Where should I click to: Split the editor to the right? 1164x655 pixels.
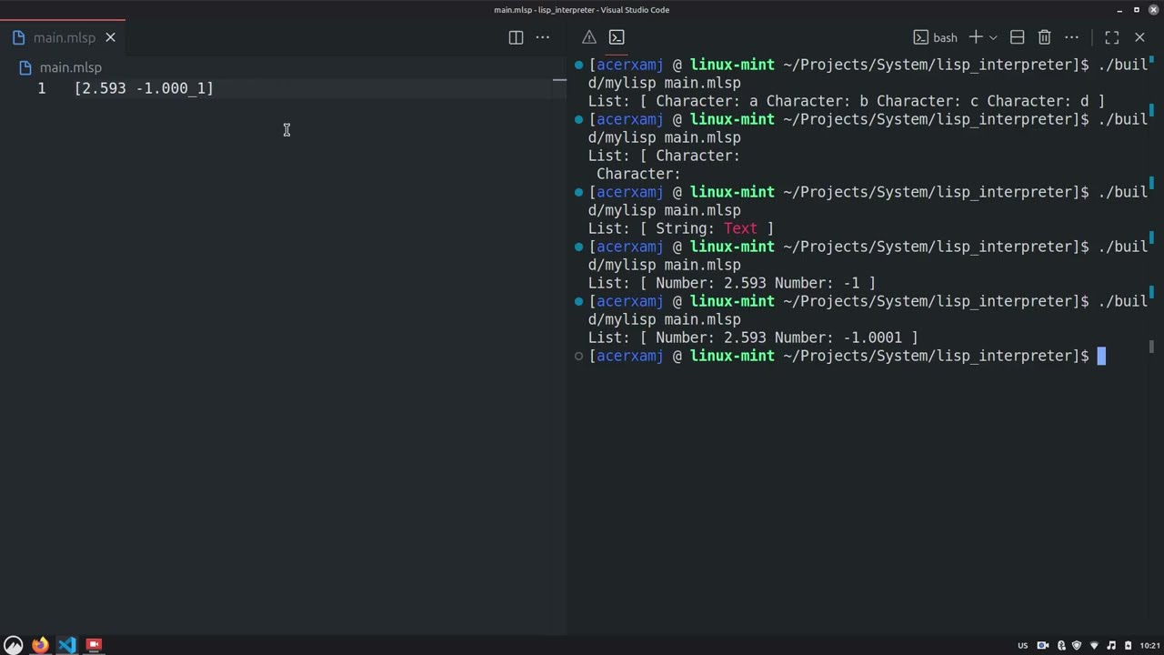[x=516, y=37]
